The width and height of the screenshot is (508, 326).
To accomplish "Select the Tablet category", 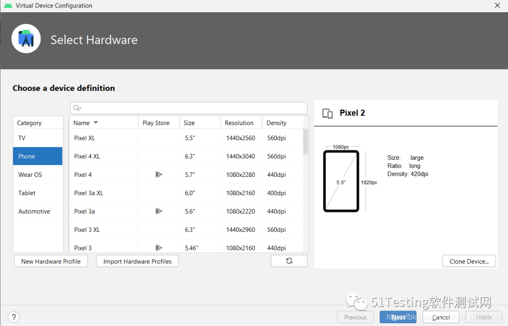I will pyautogui.click(x=38, y=193).
